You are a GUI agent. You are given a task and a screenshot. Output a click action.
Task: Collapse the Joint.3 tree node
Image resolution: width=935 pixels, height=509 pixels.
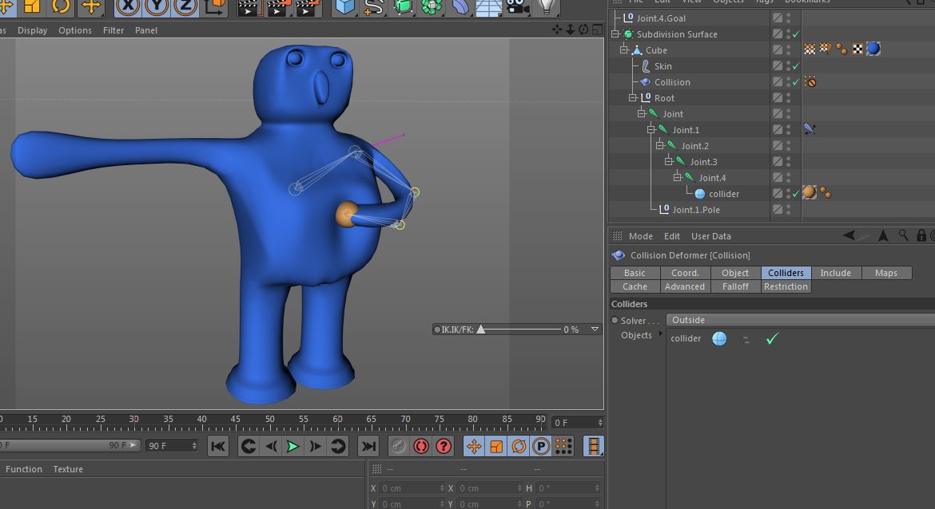click(x=668, y=161)
